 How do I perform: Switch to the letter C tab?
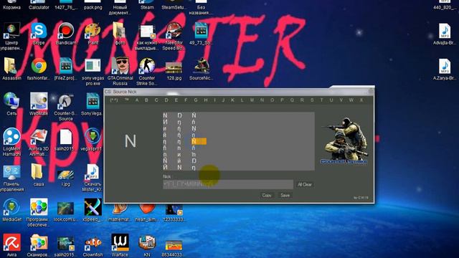point(156,100)
